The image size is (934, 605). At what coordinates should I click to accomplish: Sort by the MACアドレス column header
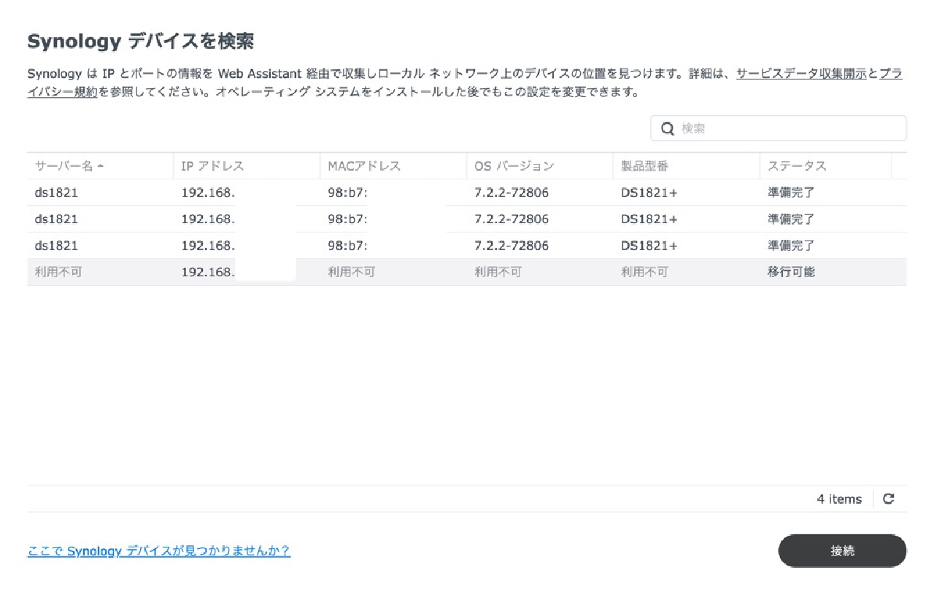coord(393,166)
